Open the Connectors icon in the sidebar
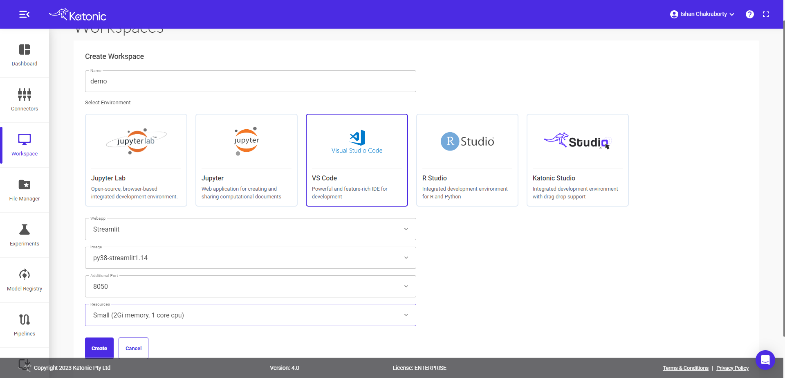The height and width of the screenshot is (378, 785). coord(25,94)
